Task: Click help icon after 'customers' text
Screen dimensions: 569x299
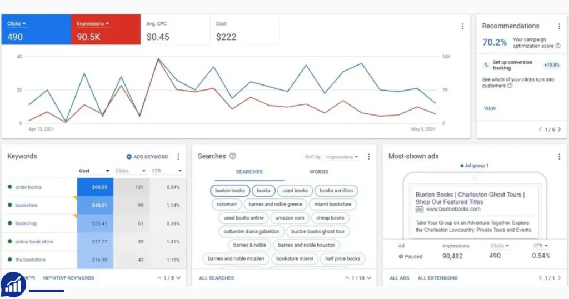Action: coord(510,86)
